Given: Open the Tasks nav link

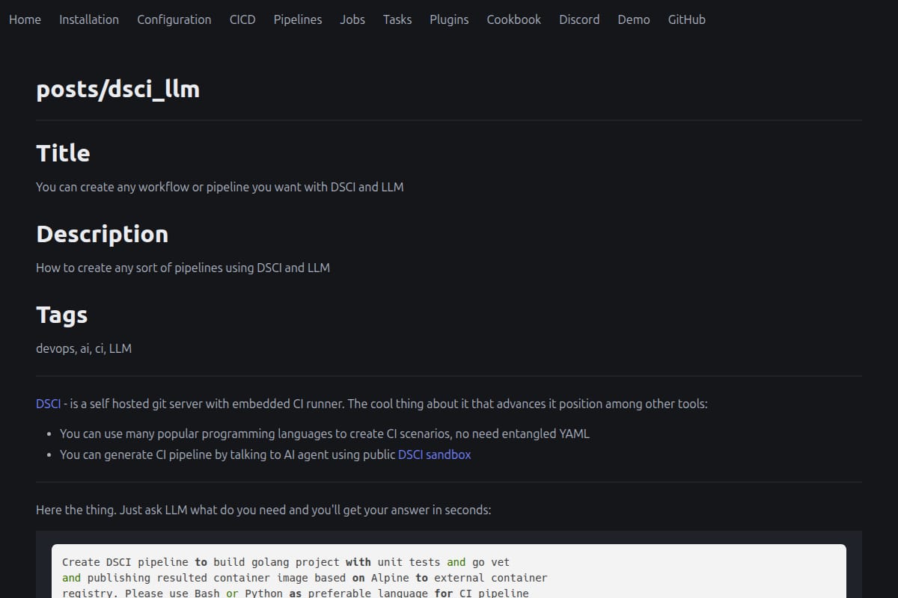Looking at the screenshot, I should click(397, 19).
